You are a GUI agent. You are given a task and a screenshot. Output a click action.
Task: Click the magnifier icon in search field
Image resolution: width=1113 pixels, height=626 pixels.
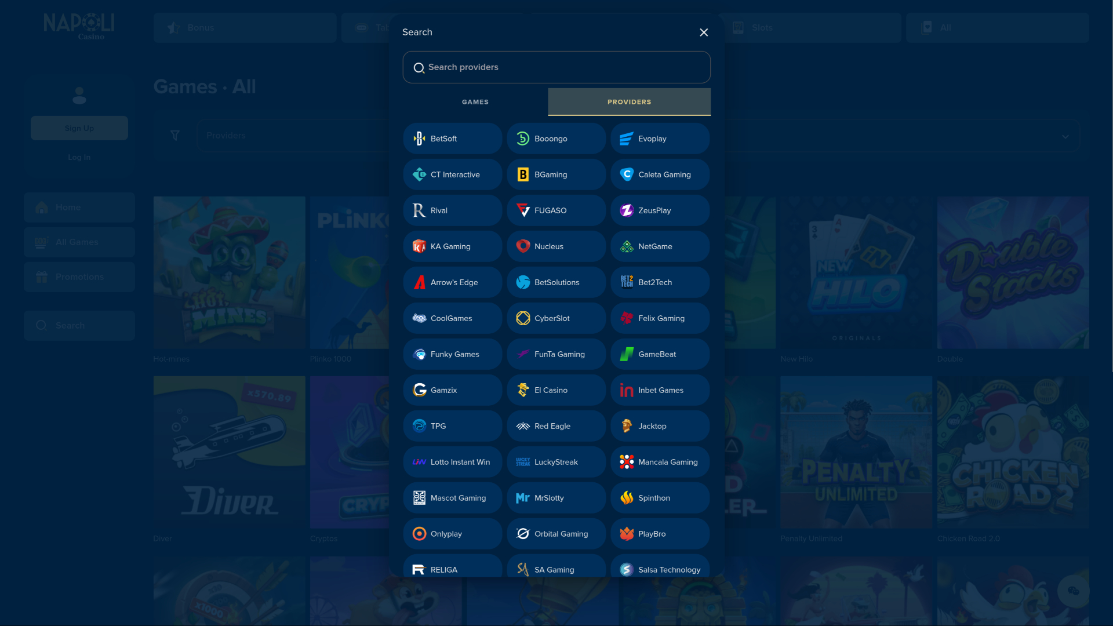coord(419,68)
